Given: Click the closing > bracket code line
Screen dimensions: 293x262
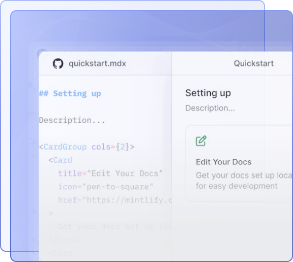Looking at the screenshot, I should point(51,213).
